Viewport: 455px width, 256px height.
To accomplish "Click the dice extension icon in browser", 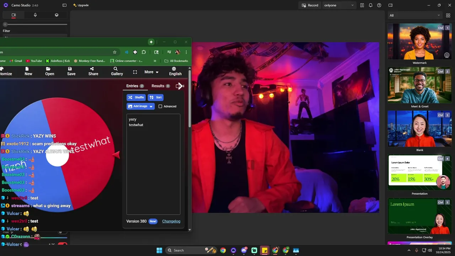I will pos(135,52).
